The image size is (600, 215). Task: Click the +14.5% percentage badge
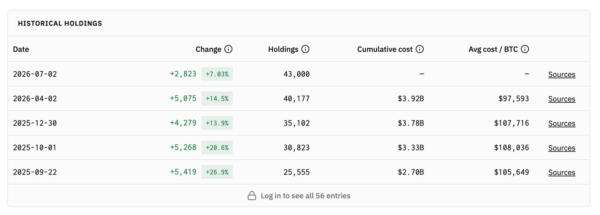pyautogui.click(x=217, y=98)
